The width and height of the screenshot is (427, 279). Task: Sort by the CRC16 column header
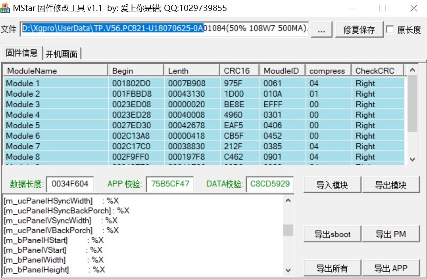coord(239,70)
